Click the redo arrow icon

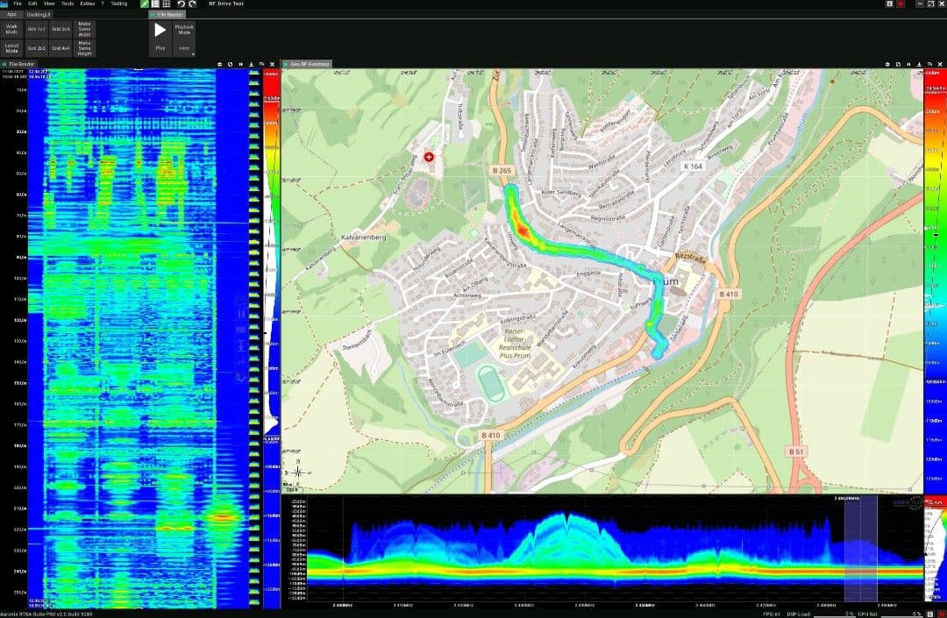pos(192,4)
